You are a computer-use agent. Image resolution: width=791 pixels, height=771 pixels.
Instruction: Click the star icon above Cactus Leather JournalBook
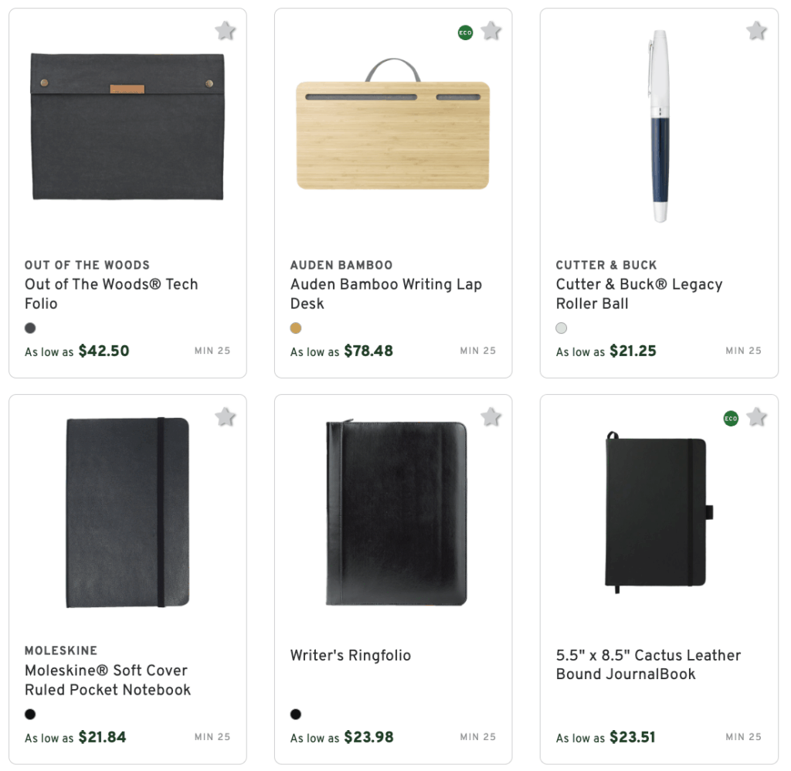pyautogui.click(x=755, y=417)
